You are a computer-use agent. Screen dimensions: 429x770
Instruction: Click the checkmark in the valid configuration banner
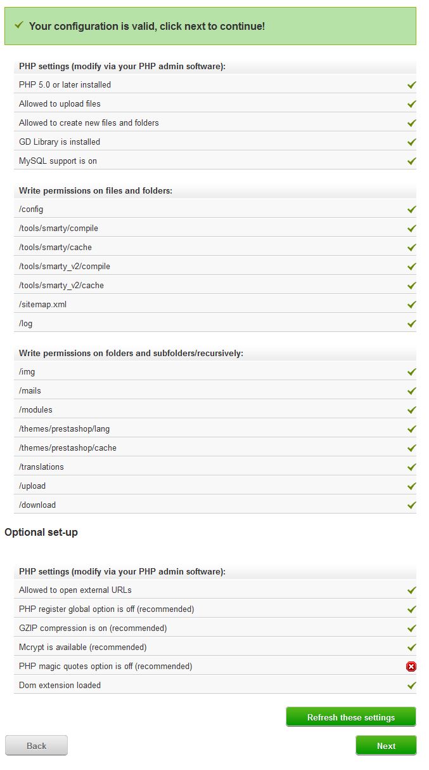point(19,25)
